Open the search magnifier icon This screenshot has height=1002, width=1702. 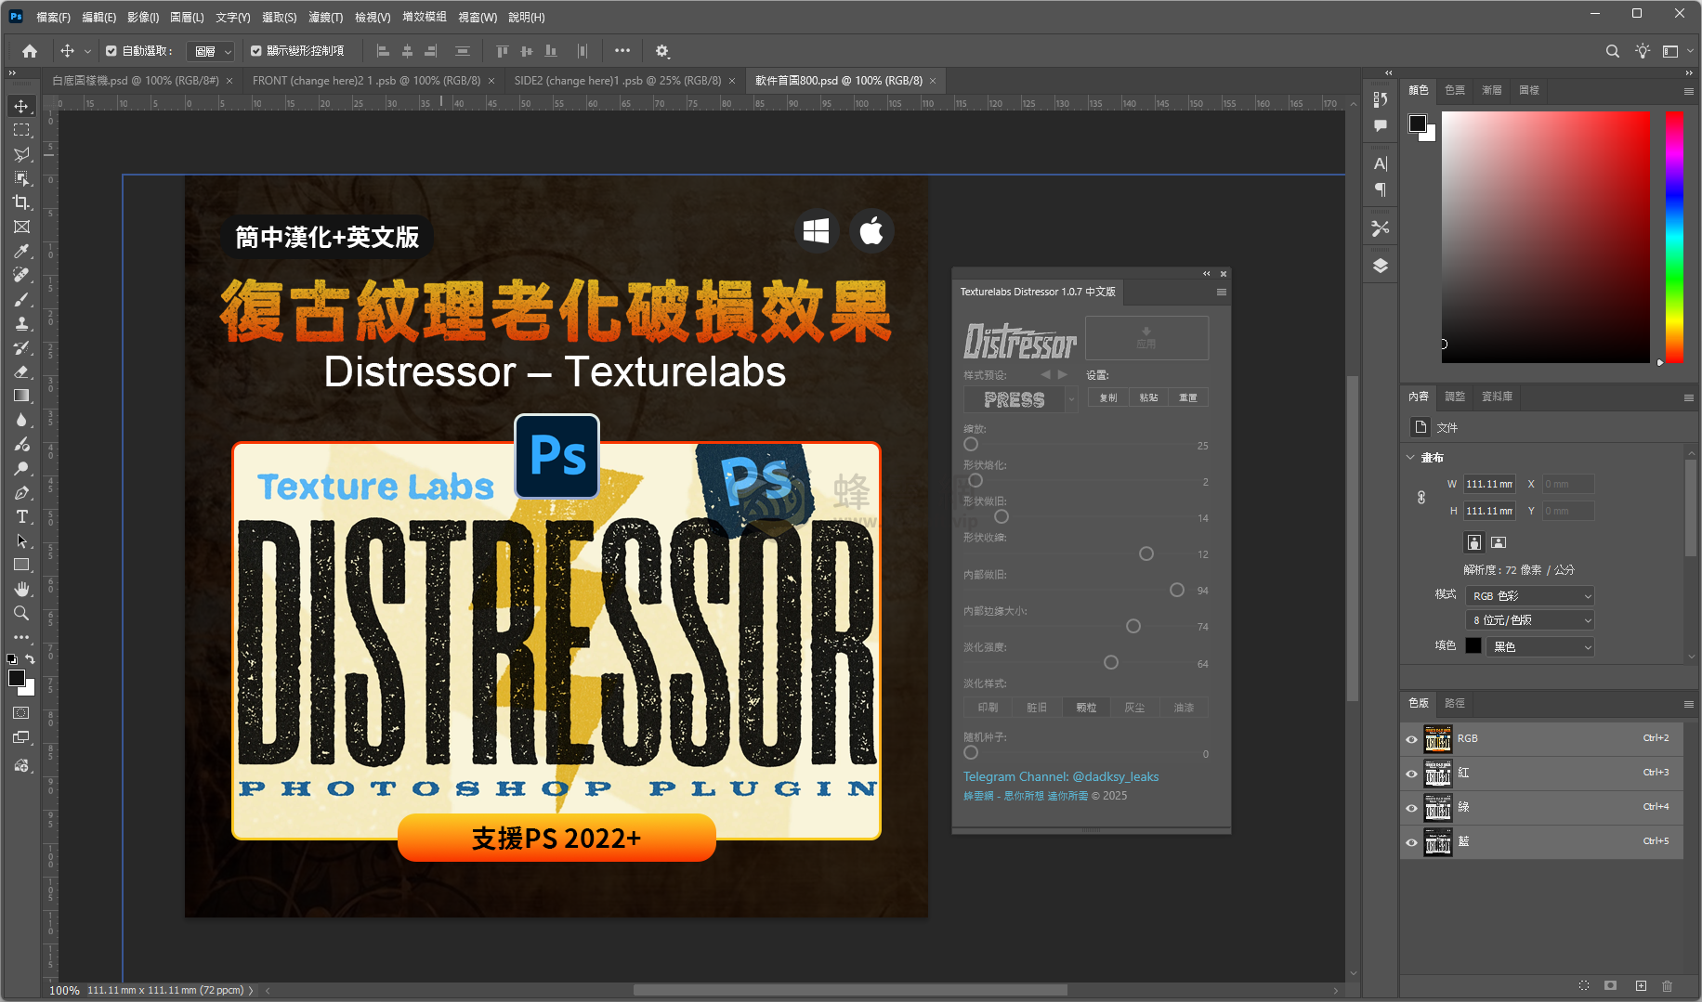click(1612, 51)
